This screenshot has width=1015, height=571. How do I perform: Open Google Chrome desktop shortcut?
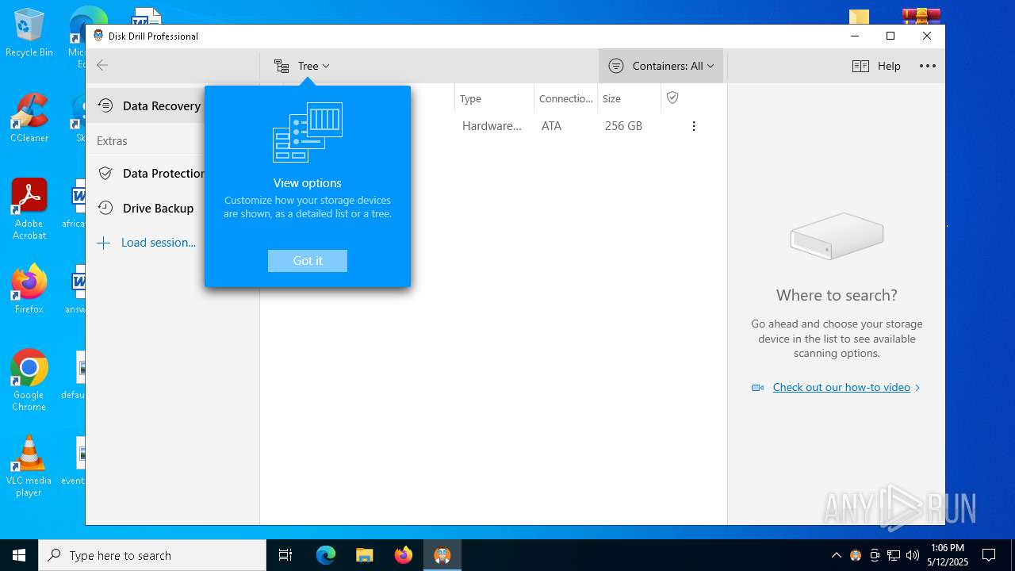(29, 381)
